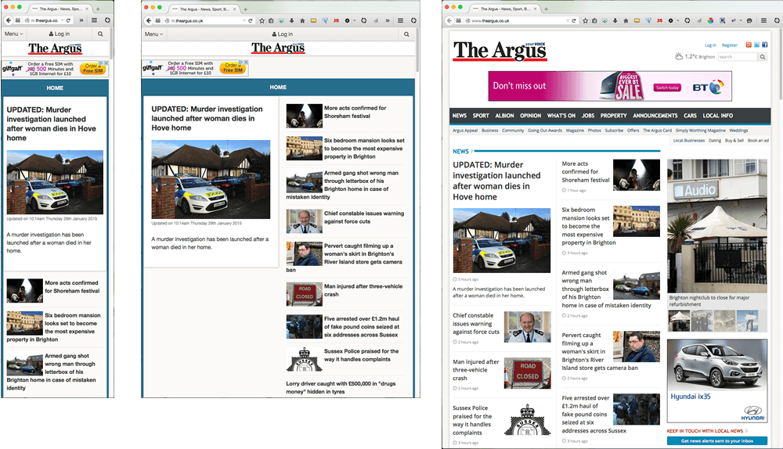Click the BT Don't miss out banner ad

pos(610,86)
